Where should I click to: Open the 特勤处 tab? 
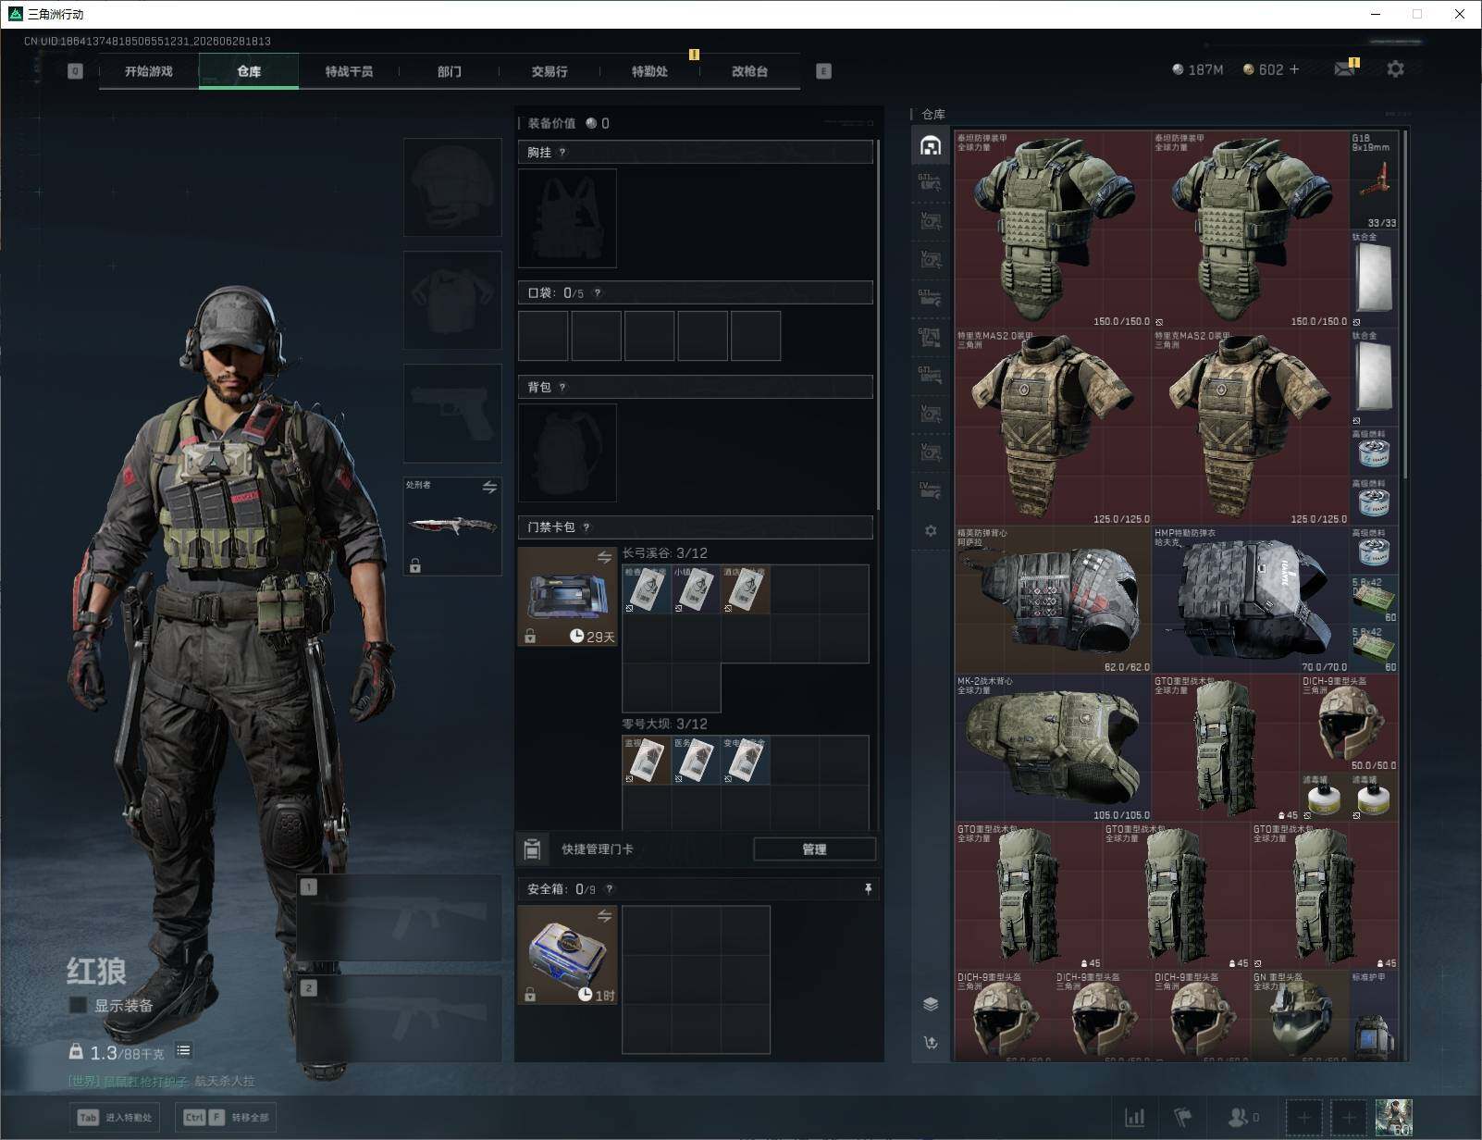(649, 71)
